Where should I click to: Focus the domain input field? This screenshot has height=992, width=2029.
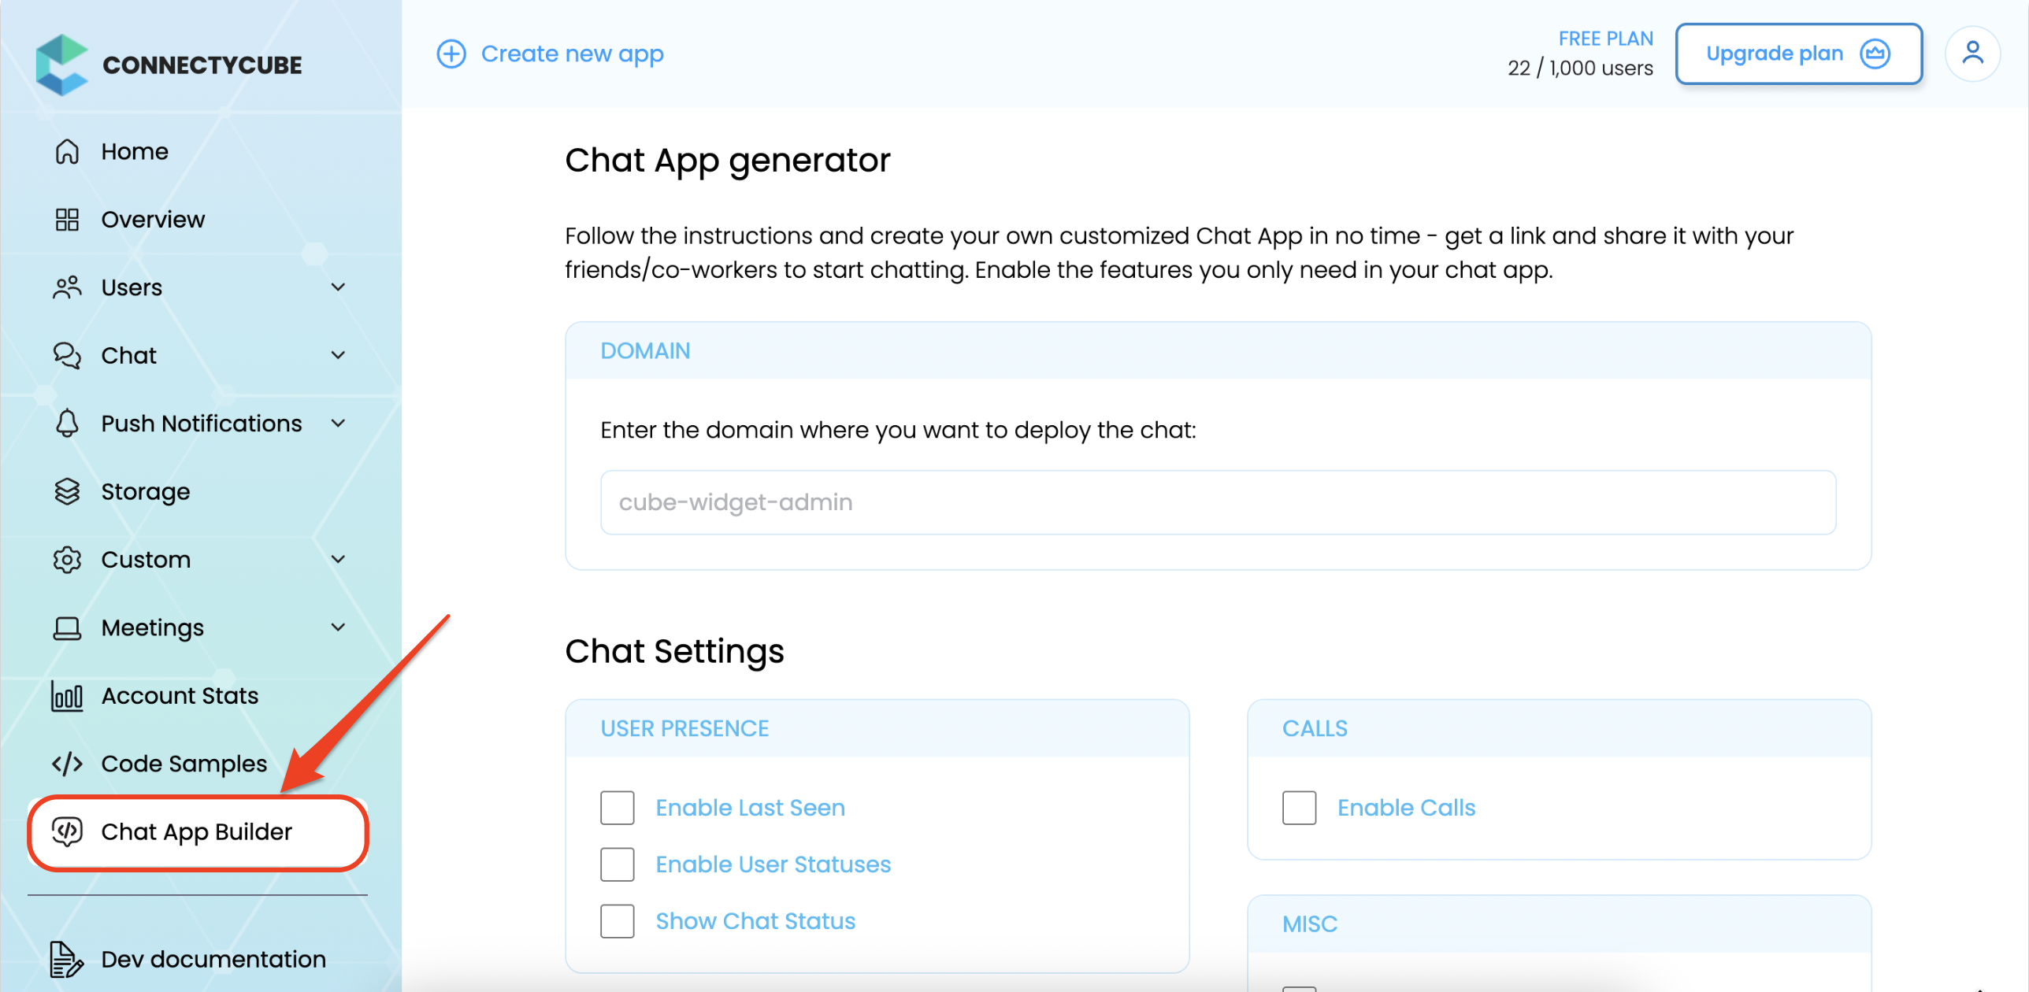pos(1218,502)
